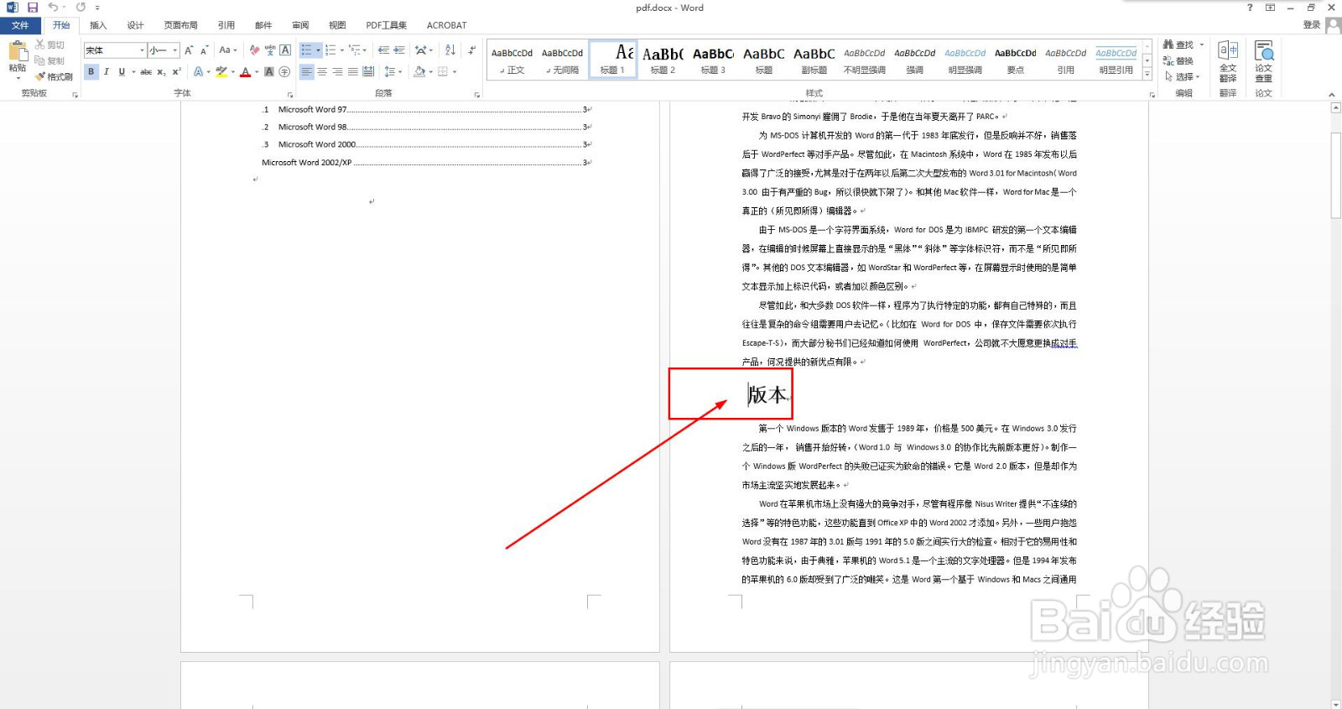Click the red font color button
The width and height of the screenshot is (1342, 709).
pyautogui.click(x=245, y=72)
